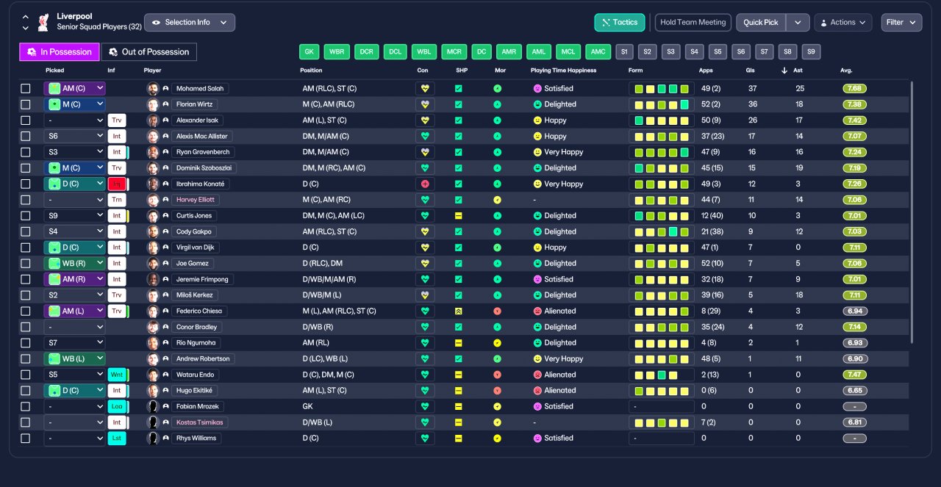941x487 pixels.
Task: Click the person icon beside Florian Wirtz
Action: point(165,104)
